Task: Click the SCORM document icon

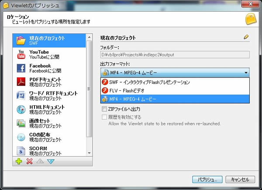Action: tap(21, 151)
